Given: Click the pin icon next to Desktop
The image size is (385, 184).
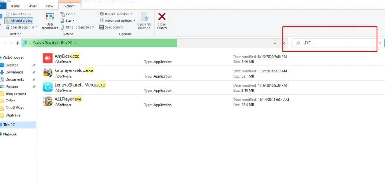Looking at the screenshot, I should tap(34, 65).
